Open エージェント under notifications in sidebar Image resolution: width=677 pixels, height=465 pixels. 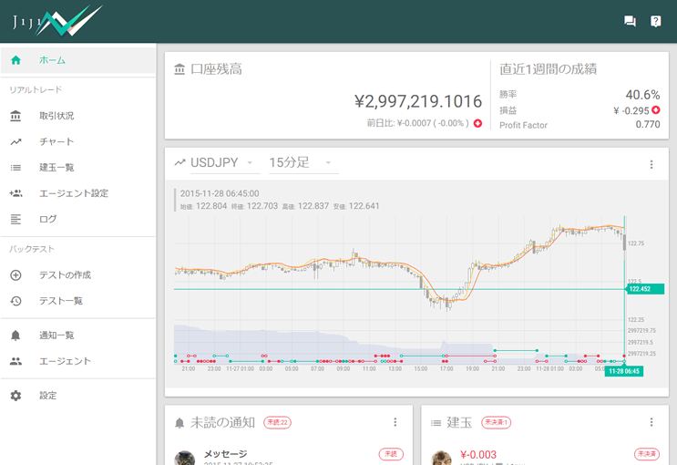[77, 361]
